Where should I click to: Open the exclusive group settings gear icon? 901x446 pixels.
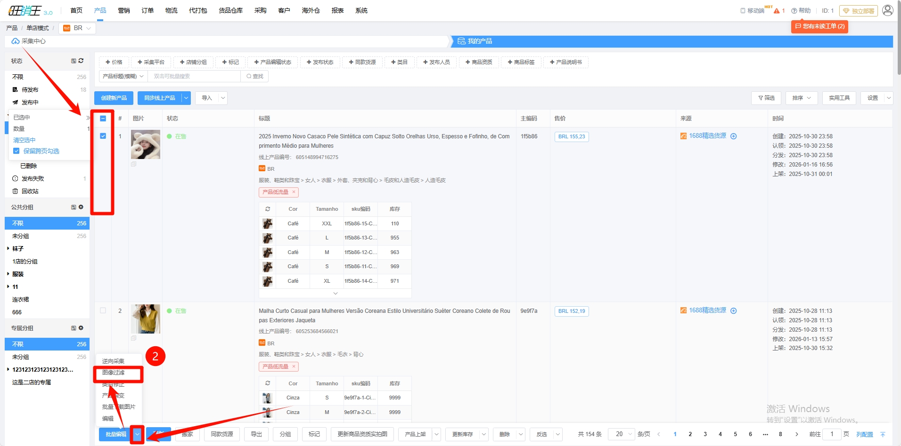point(81,328)
